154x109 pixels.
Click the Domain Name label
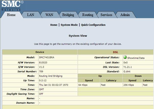pyautogui.click(x=26, y=103)
